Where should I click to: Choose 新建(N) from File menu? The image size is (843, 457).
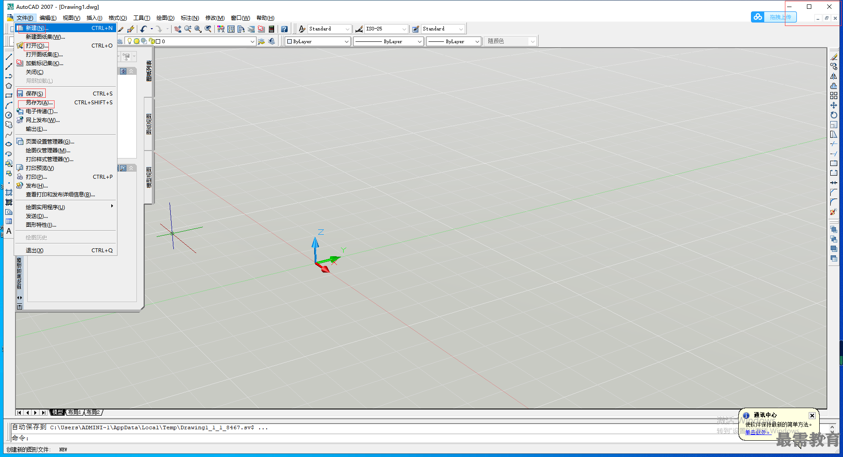(66, 28)
